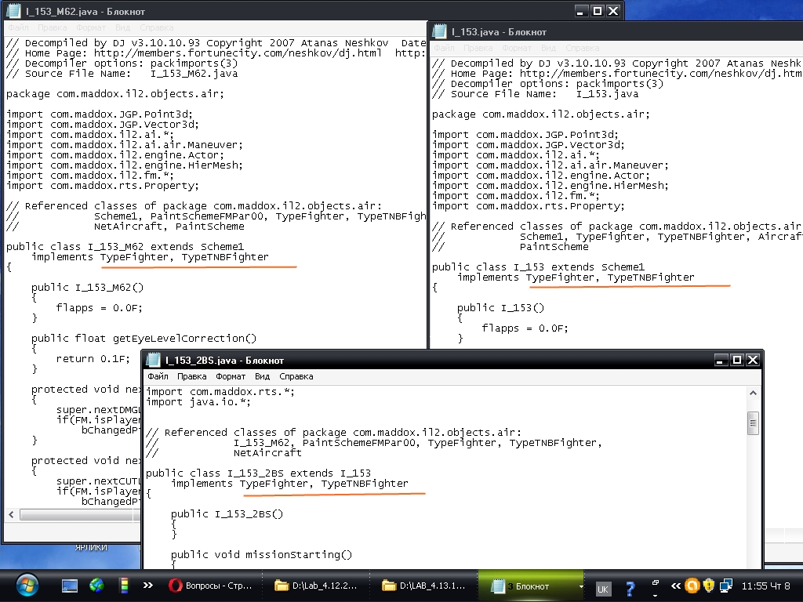Open Файл menu in I_153_2BS.java window
This screenshot has width=803, height=602.
point(157,376)
